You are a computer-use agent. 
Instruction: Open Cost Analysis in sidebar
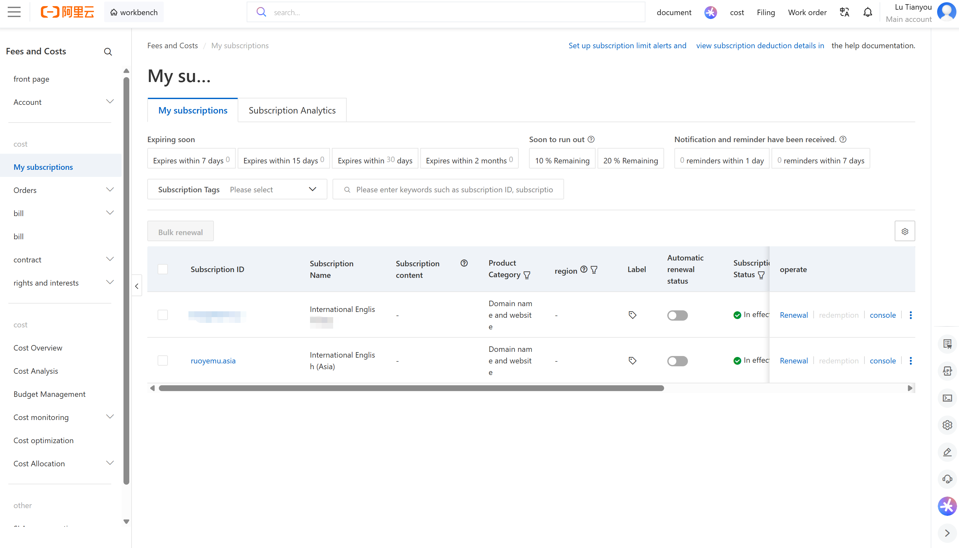pyautogui.click(x=36, y=371)
